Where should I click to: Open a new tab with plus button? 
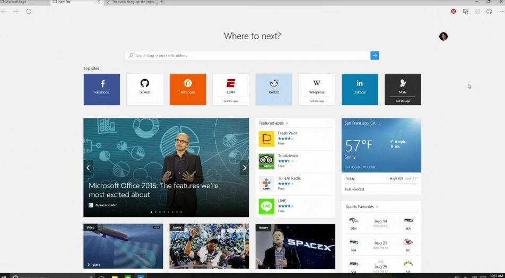161,2
